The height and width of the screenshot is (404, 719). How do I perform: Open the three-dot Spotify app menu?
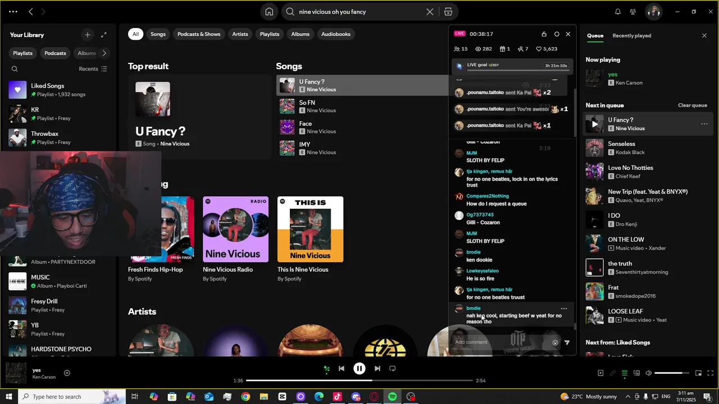(x=13, y=12)
